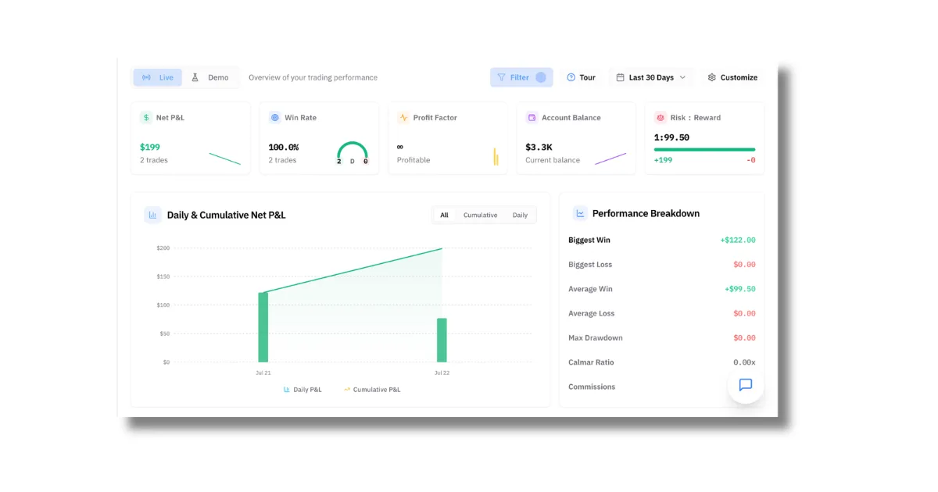
Task: Click the flask icon on Demo
Action: click(195, 77)
